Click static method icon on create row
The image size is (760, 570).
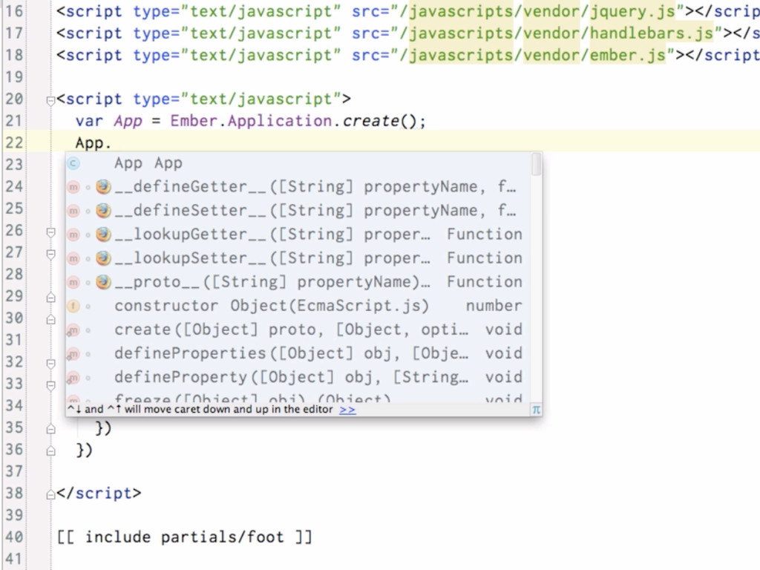73,330
